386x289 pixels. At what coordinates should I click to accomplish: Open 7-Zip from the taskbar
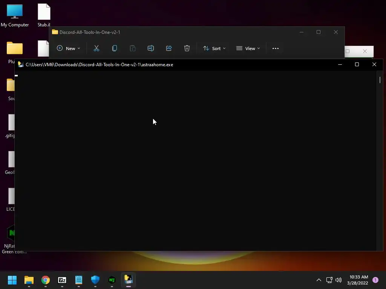(62, 280)
